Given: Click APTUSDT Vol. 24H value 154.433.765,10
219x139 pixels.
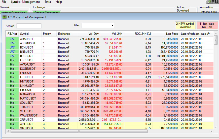Looking at the screenshot, I should 113,124.
